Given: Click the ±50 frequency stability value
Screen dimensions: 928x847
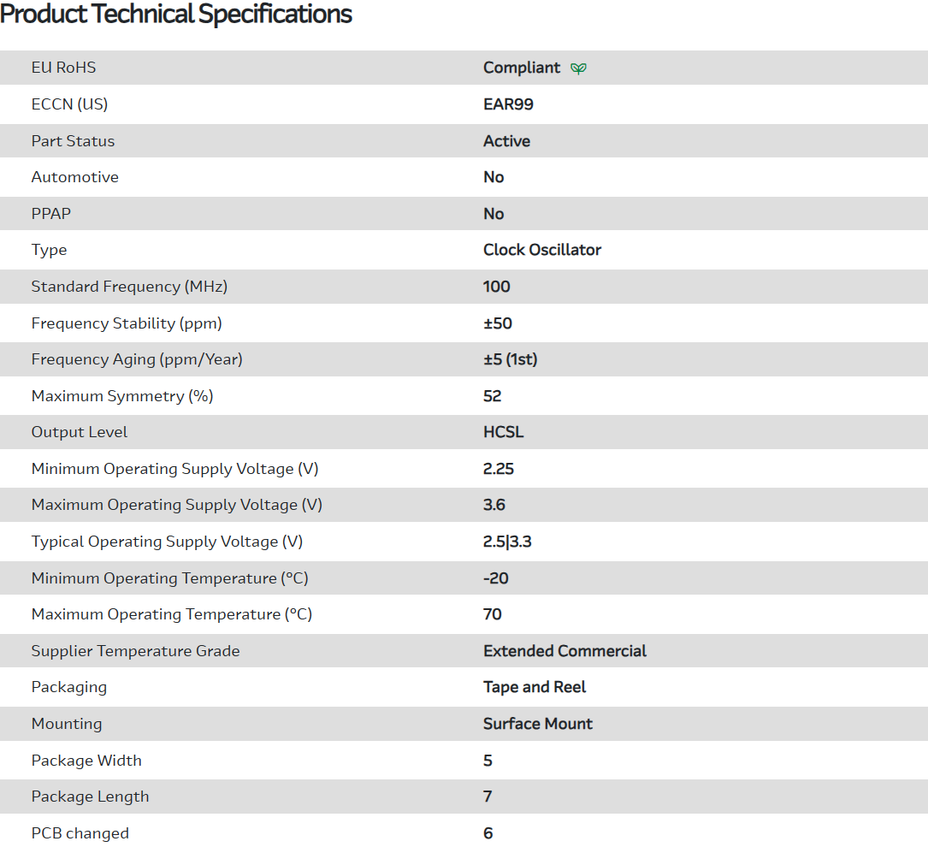Looking at the screenshot, I should coord(498,323).
